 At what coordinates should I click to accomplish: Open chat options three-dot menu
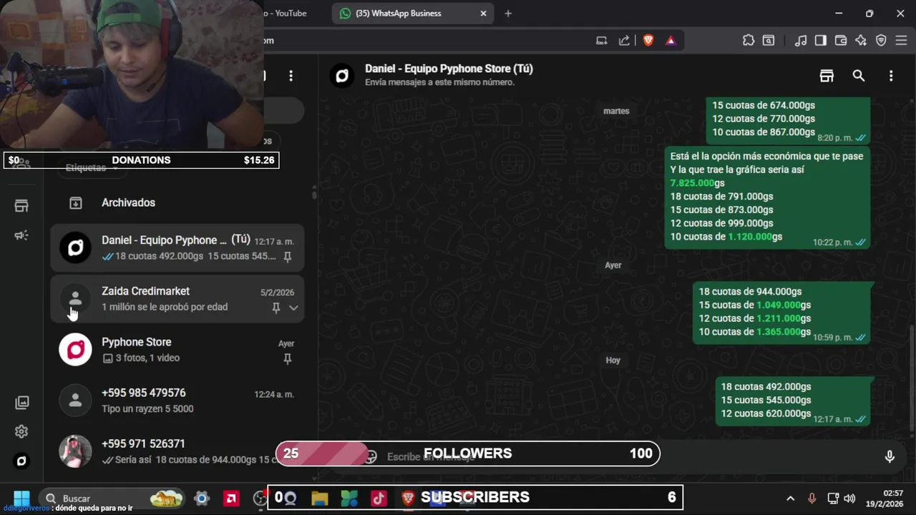coord(891,76)
